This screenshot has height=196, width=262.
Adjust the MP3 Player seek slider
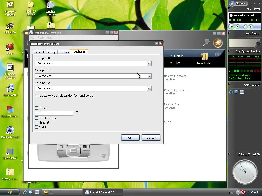click(245, 20)
